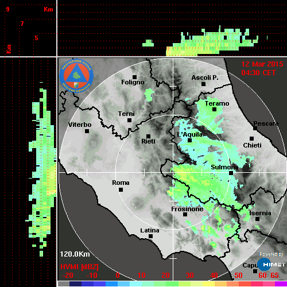Click the 120.0Km range label
Viewport: 287px width, 287px height.
coord(75,254)
